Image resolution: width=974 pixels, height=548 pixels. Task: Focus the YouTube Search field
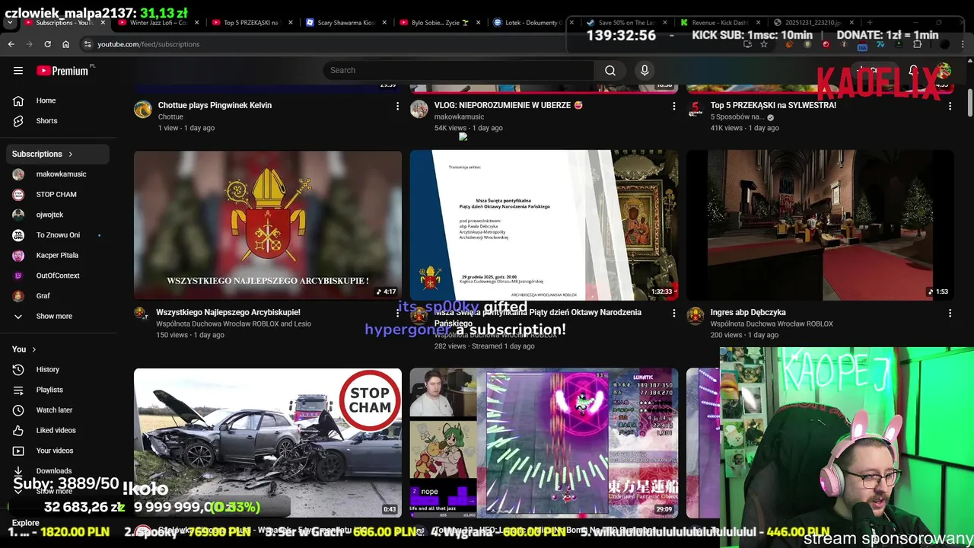click(458, 70)
